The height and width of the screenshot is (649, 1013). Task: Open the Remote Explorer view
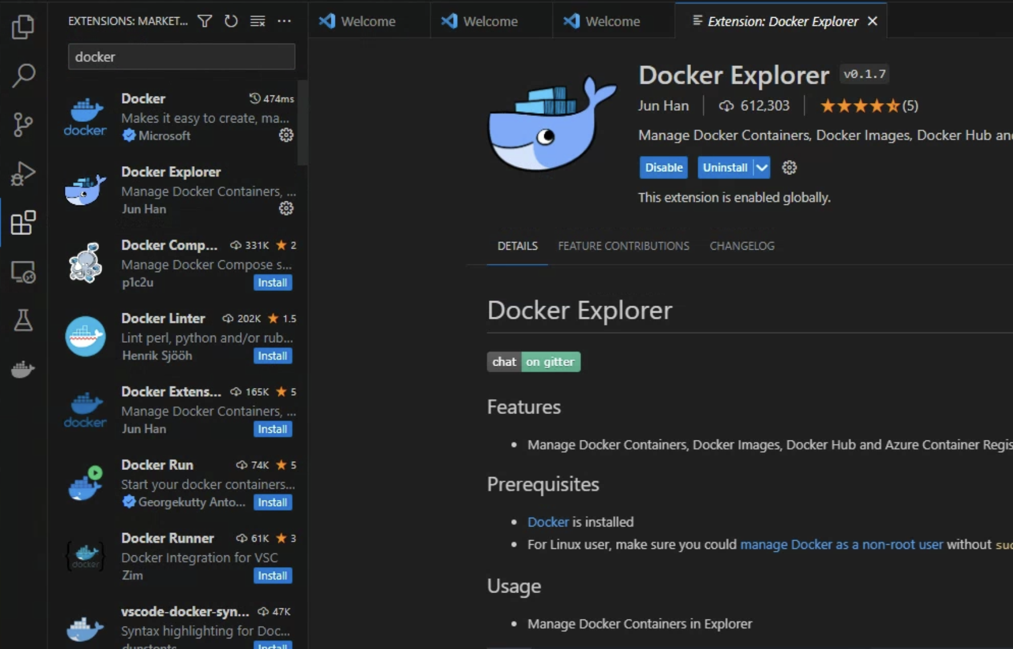click(x=23, y=272)
